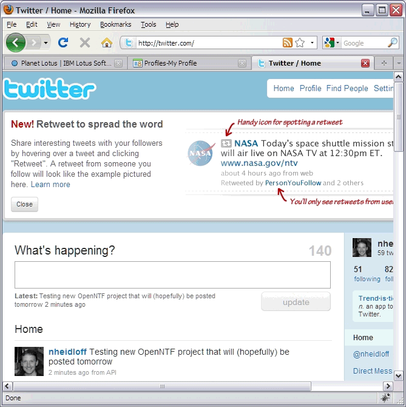Image resolution: width=406 pixels, height=407 pixels.
Task: Open the View menu
Action: pos(53,24)
